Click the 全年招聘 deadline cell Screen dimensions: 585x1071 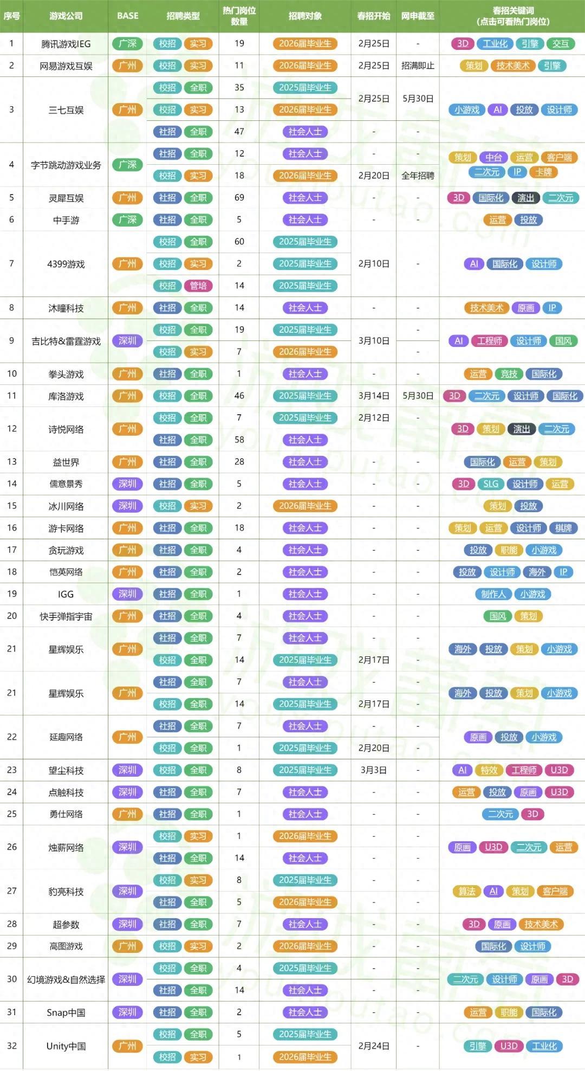[x=418, y=176]
